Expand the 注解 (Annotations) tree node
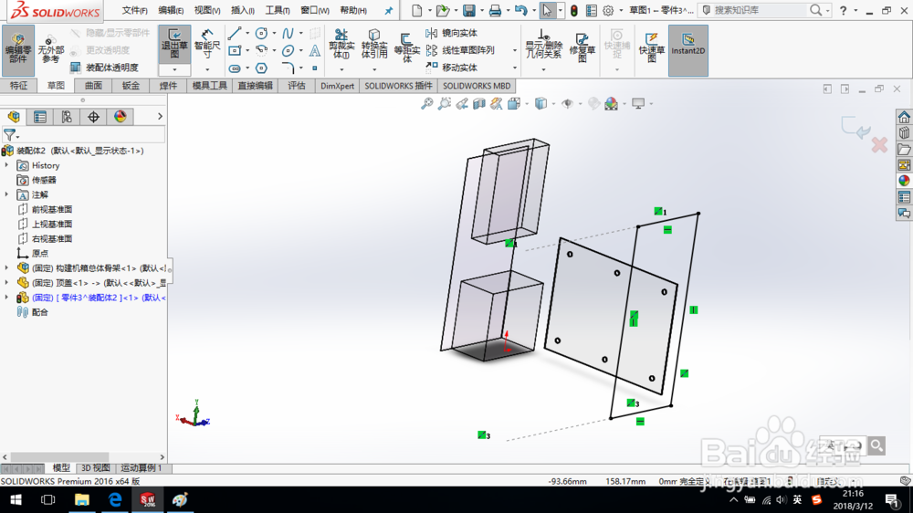913x513 pixels. [x=6, y=194]
